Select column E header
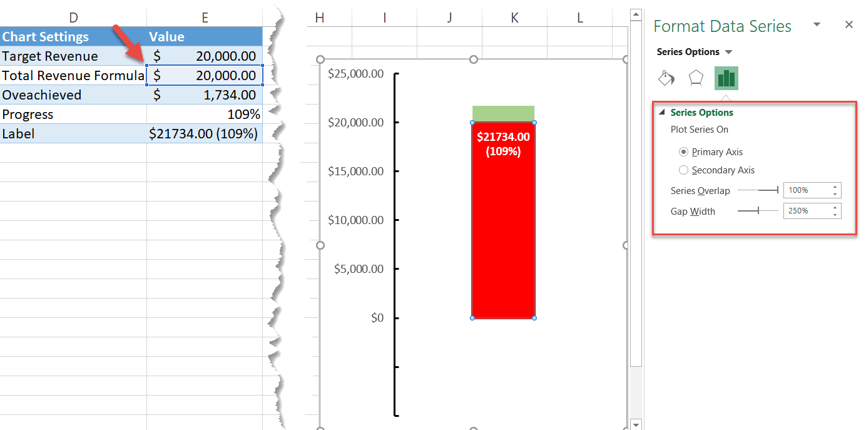This screenshot has height=430, width=866. point(205,18)
